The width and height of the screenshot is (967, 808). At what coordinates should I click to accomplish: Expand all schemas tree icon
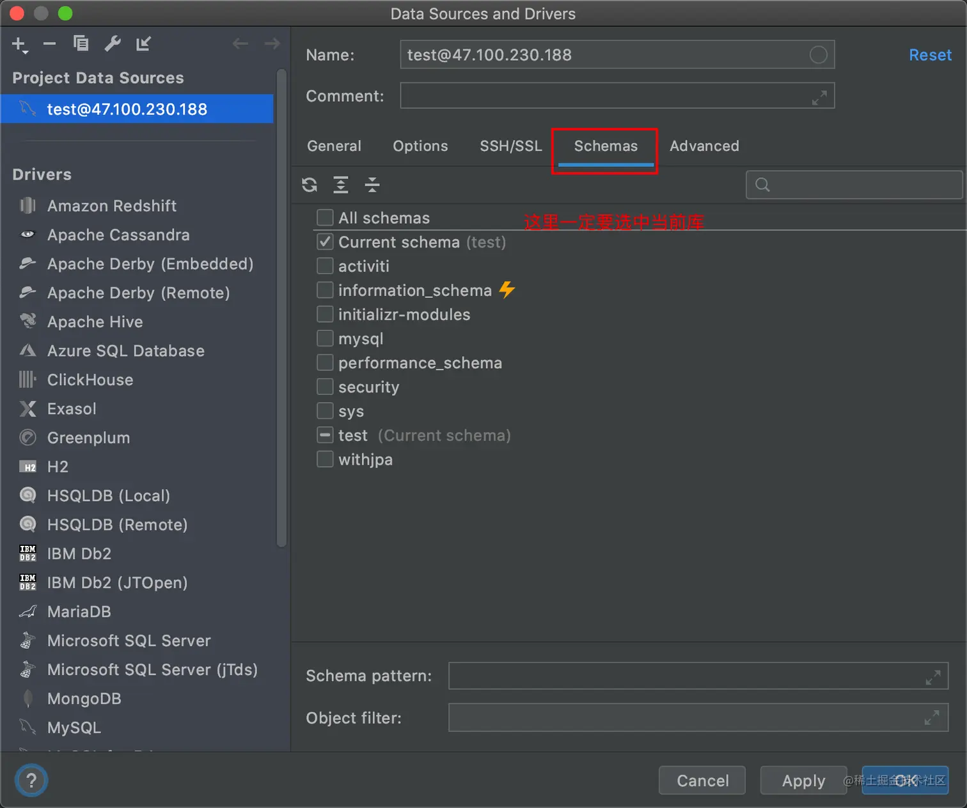[x=341, y=185]
